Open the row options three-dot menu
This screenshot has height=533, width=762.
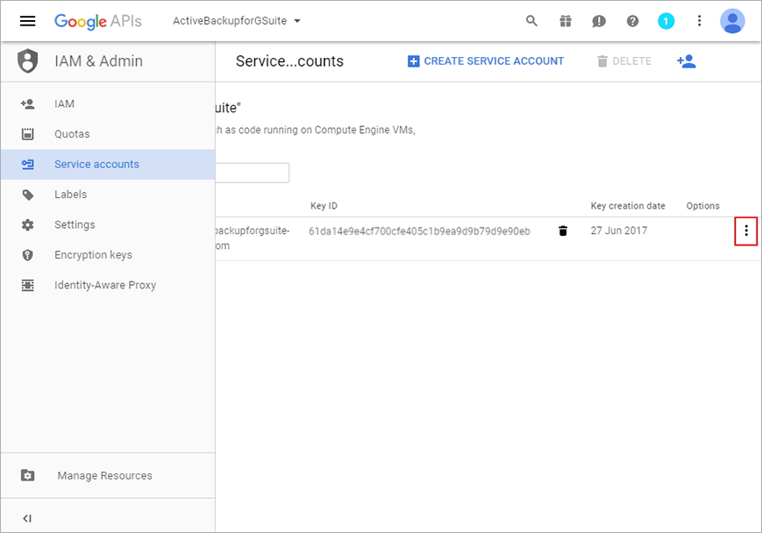click(x=746, y=231)
